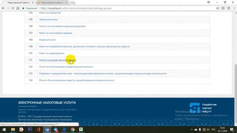Open a new browser tab
The width and height of the screenshot is (237, 133).
(x=73, y=3)
